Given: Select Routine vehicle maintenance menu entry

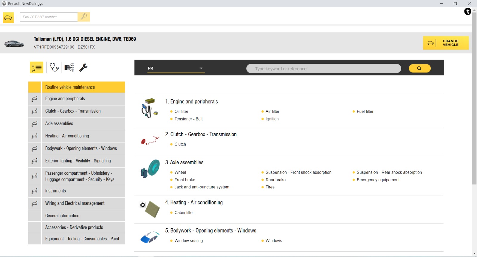Looking at the screenshot, I should click(x=83, y=87).
